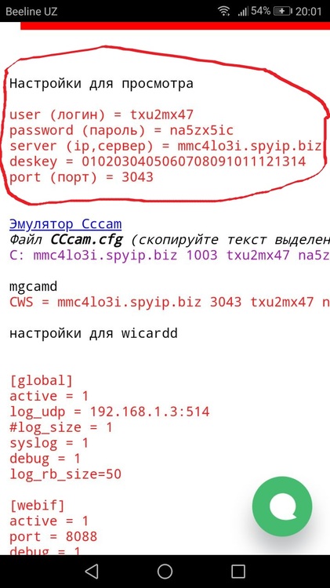Tap the 20:01 clock in status bar
The height and width of the screenshot is (588, 330).
point(309,11)
